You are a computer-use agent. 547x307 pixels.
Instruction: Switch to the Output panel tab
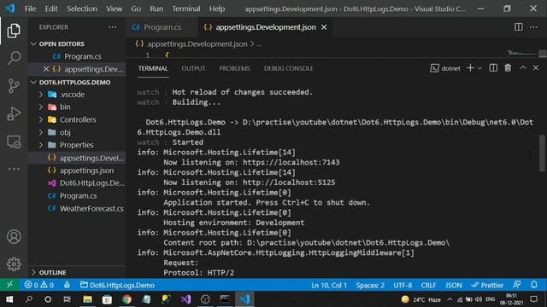[x=193, y=68]
